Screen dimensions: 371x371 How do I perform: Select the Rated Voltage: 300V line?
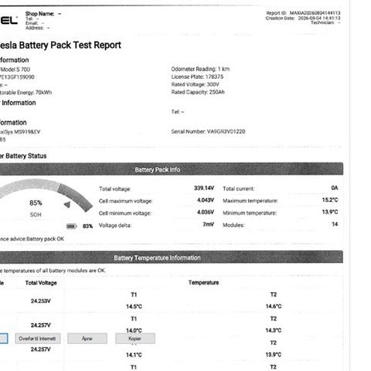click(x=195, y=84)
